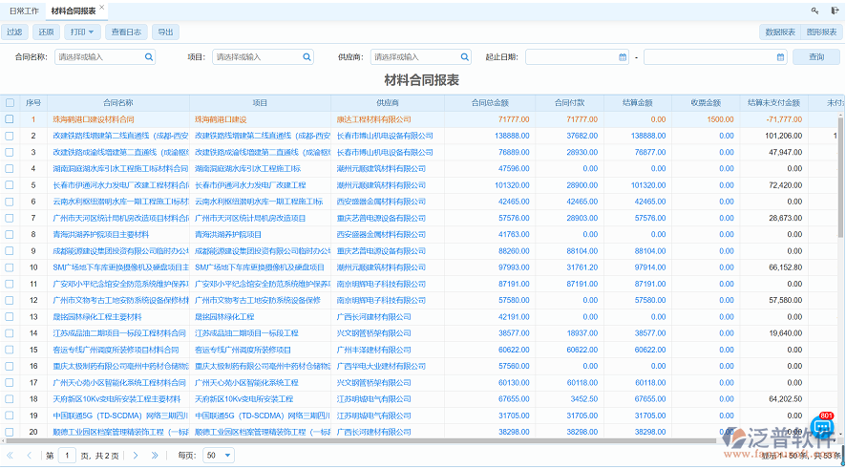Click the logout icon at top right
Screen dimensions: 846x469
(835, 11)
